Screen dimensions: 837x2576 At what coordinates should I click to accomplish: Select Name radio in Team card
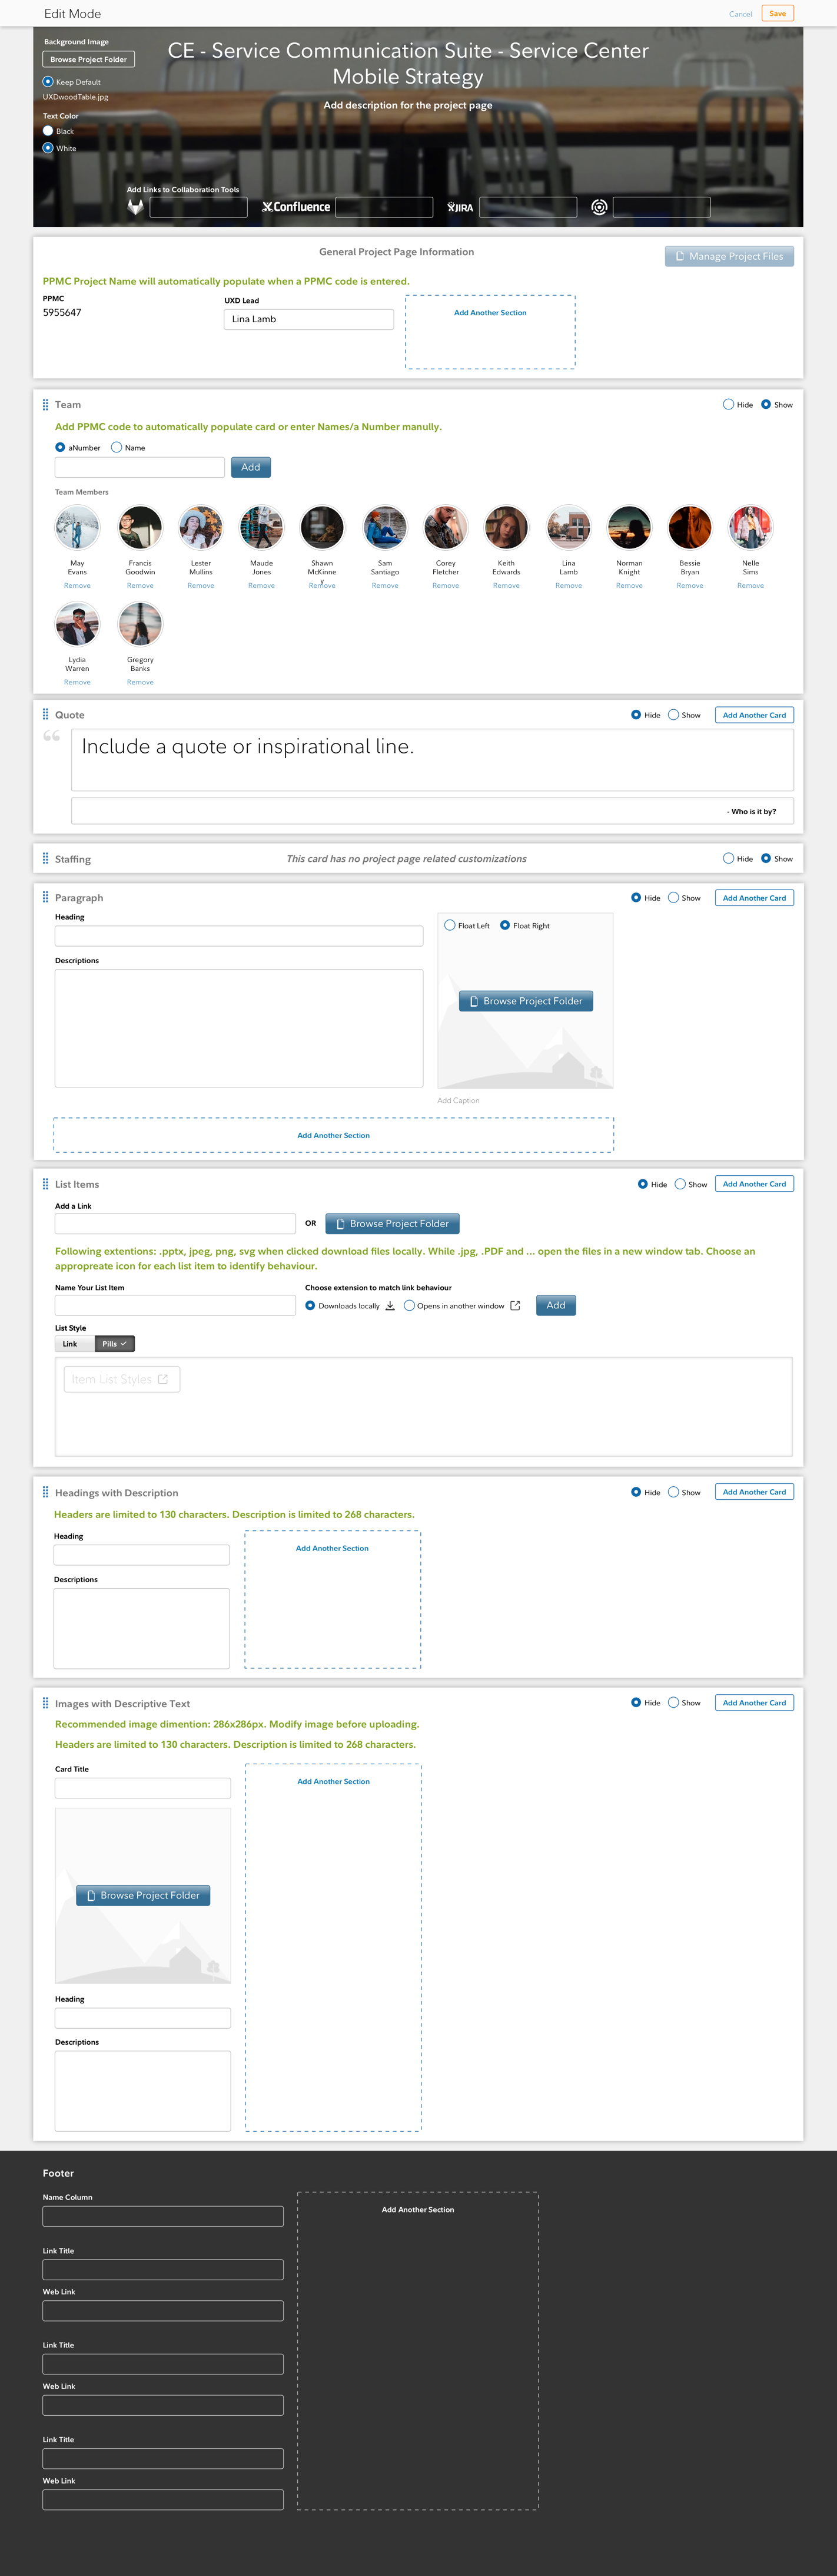click(x=117, y=447)
